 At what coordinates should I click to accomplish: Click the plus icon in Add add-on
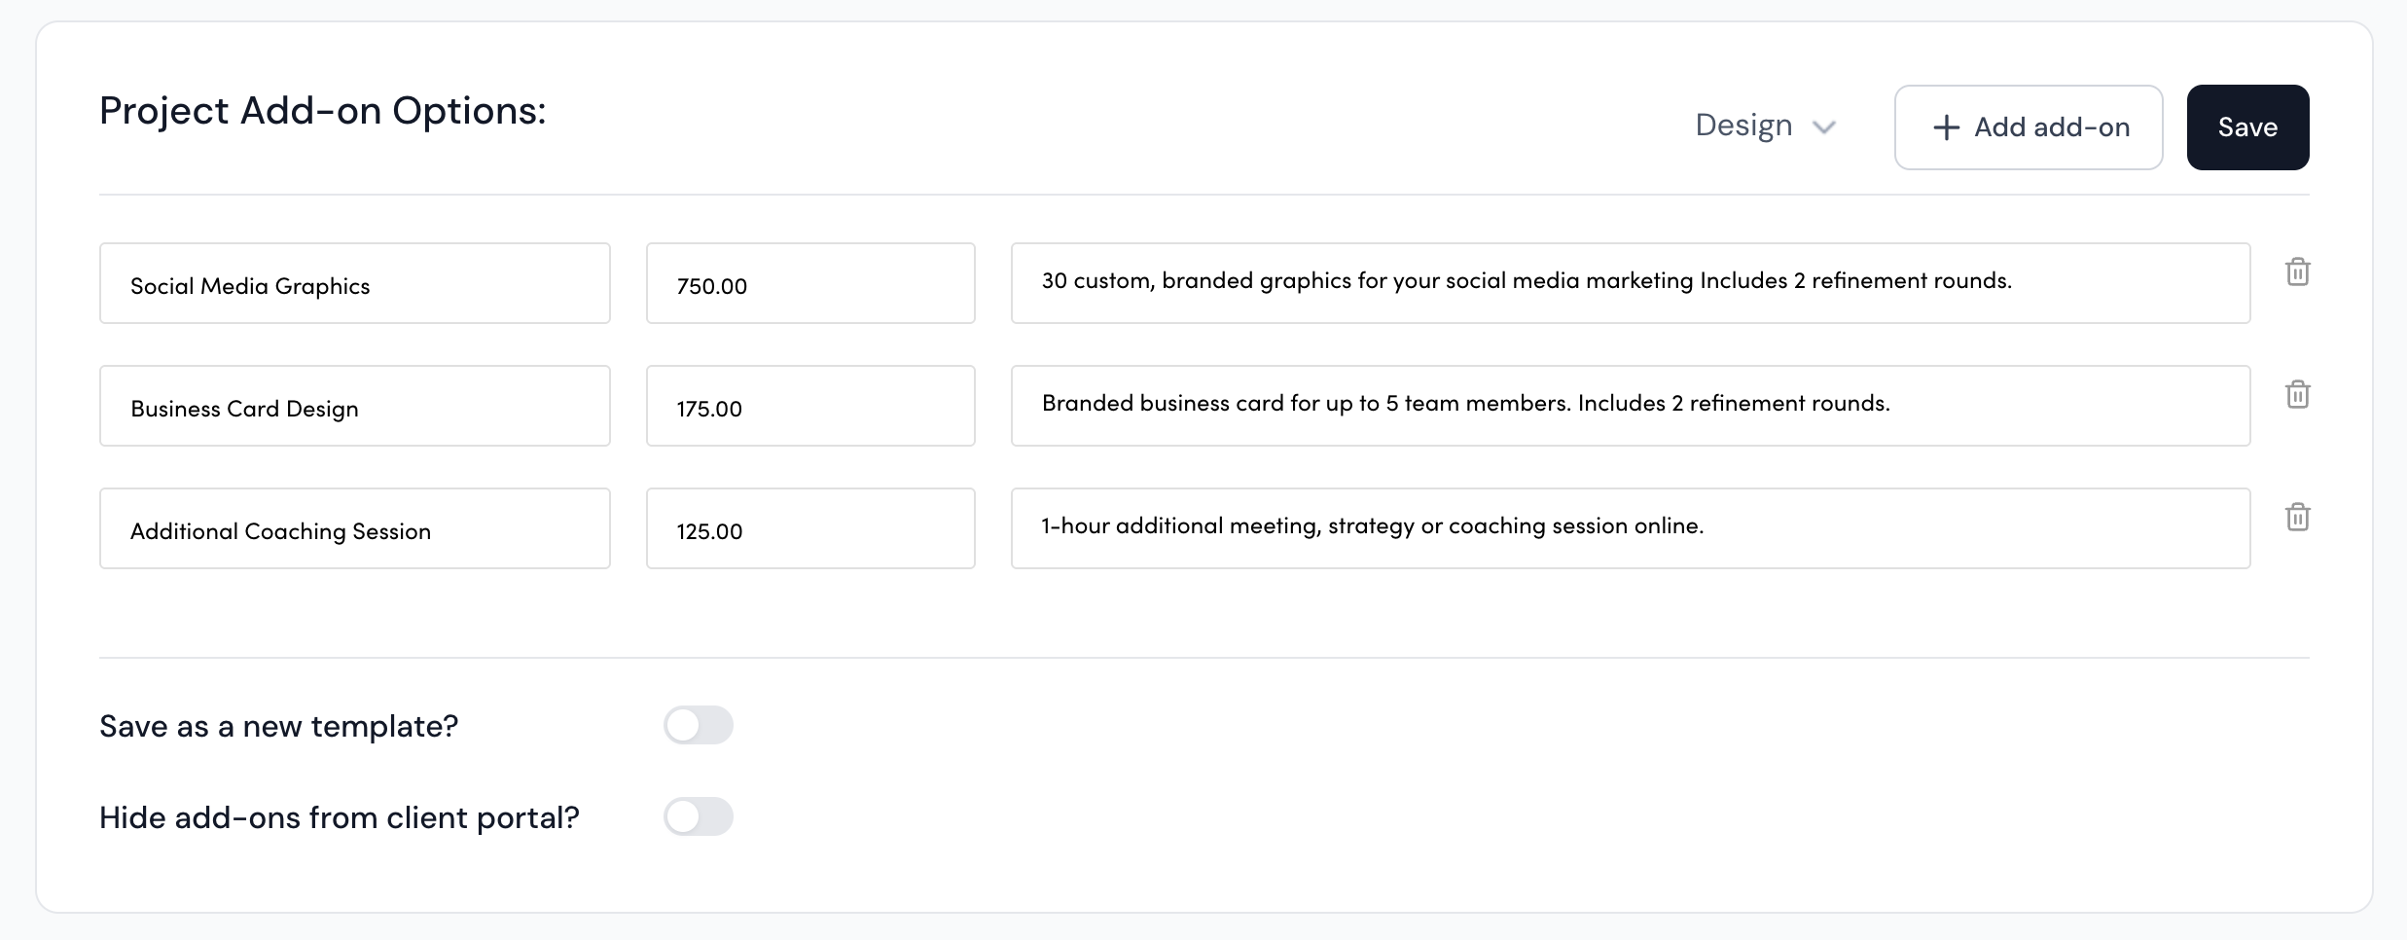[1946, 127]
